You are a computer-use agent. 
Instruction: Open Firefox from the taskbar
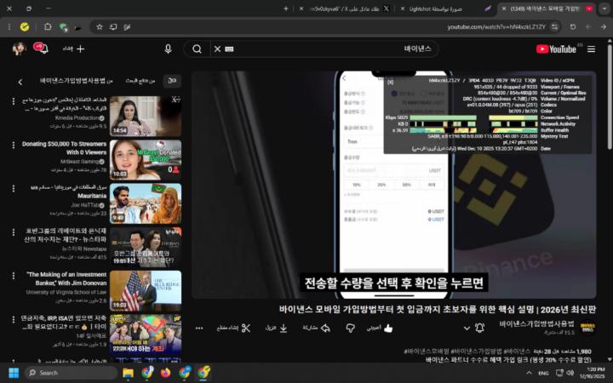coord(166,373)
